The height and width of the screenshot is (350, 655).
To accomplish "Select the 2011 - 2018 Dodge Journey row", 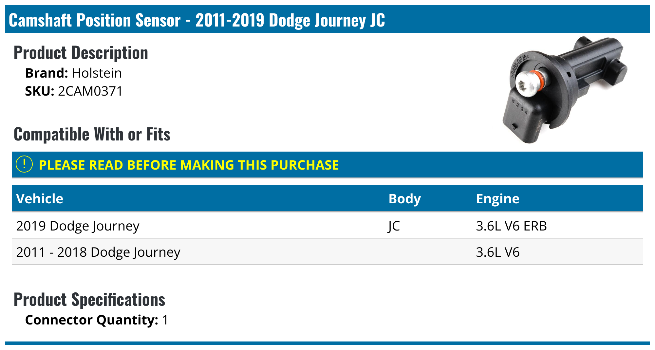I will click(x=98, y=252).
